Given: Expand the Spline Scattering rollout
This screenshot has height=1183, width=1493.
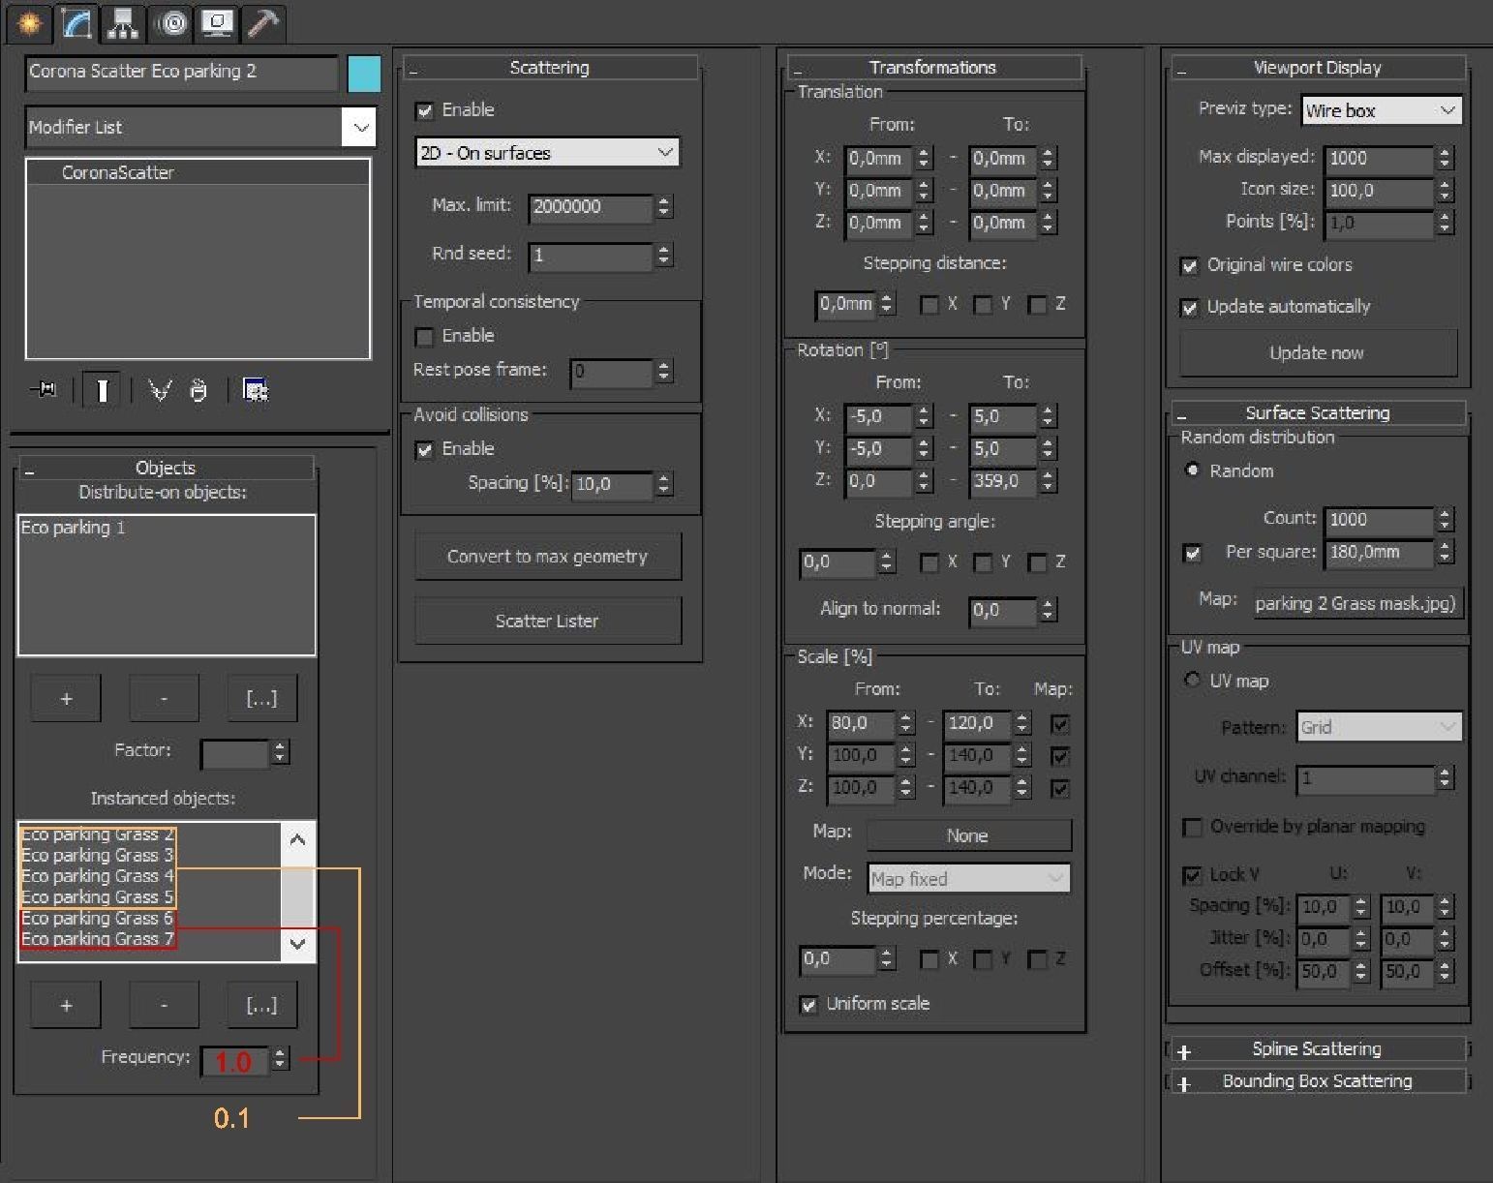Looking at the screenshot, I should tap(1318, 1049).
